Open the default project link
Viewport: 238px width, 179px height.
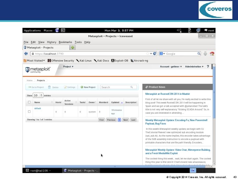click(x=37, y=108)
